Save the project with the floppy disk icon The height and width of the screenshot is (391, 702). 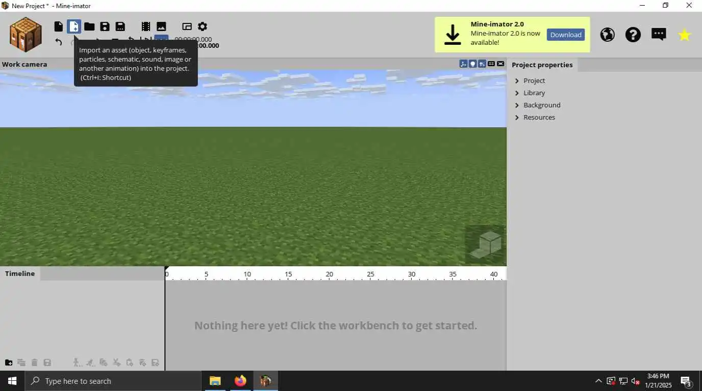click(105, 26)
